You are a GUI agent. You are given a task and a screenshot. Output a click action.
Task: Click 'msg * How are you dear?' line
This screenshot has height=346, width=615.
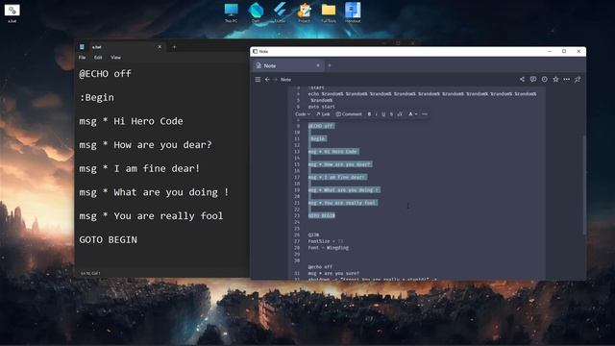tap(145, 145)
